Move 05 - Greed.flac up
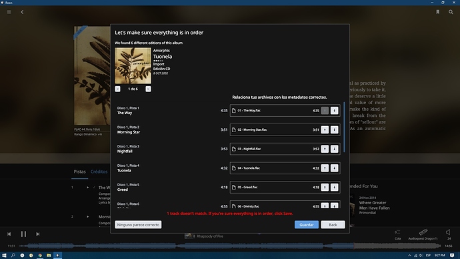 click(325, 187)
